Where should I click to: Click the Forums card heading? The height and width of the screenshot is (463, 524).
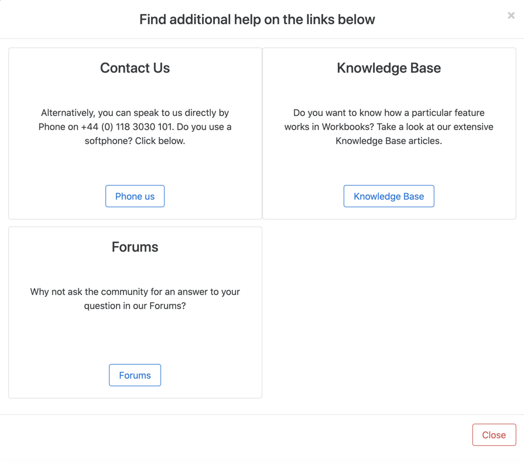[x=135, y=247]
